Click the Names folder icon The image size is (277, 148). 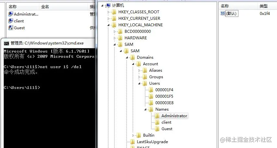point(151,109)
